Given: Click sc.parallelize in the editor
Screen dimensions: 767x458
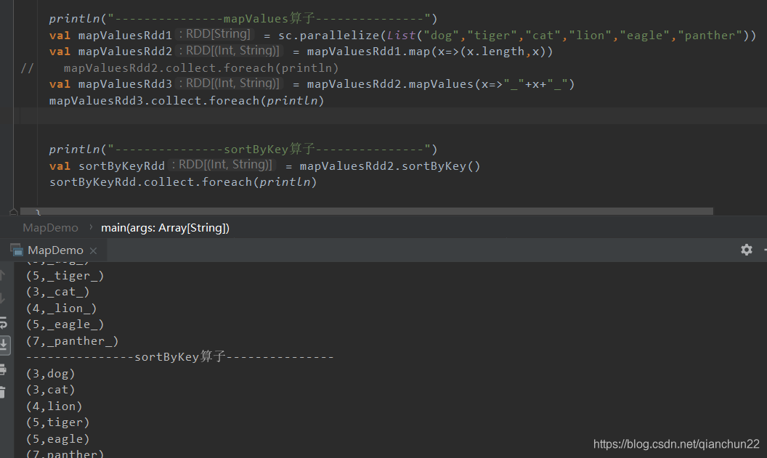Looking at the screenshot, I should coord(329,35).
